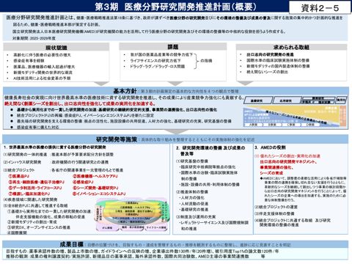
Task: Click the heading '3. AMEDの役割'
Action: click(270, 147)
